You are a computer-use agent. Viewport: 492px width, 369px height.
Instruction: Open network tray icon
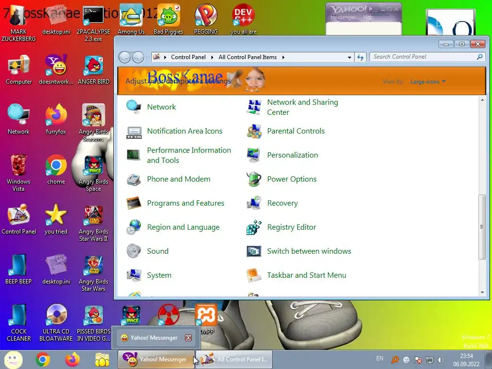(430, 360)
